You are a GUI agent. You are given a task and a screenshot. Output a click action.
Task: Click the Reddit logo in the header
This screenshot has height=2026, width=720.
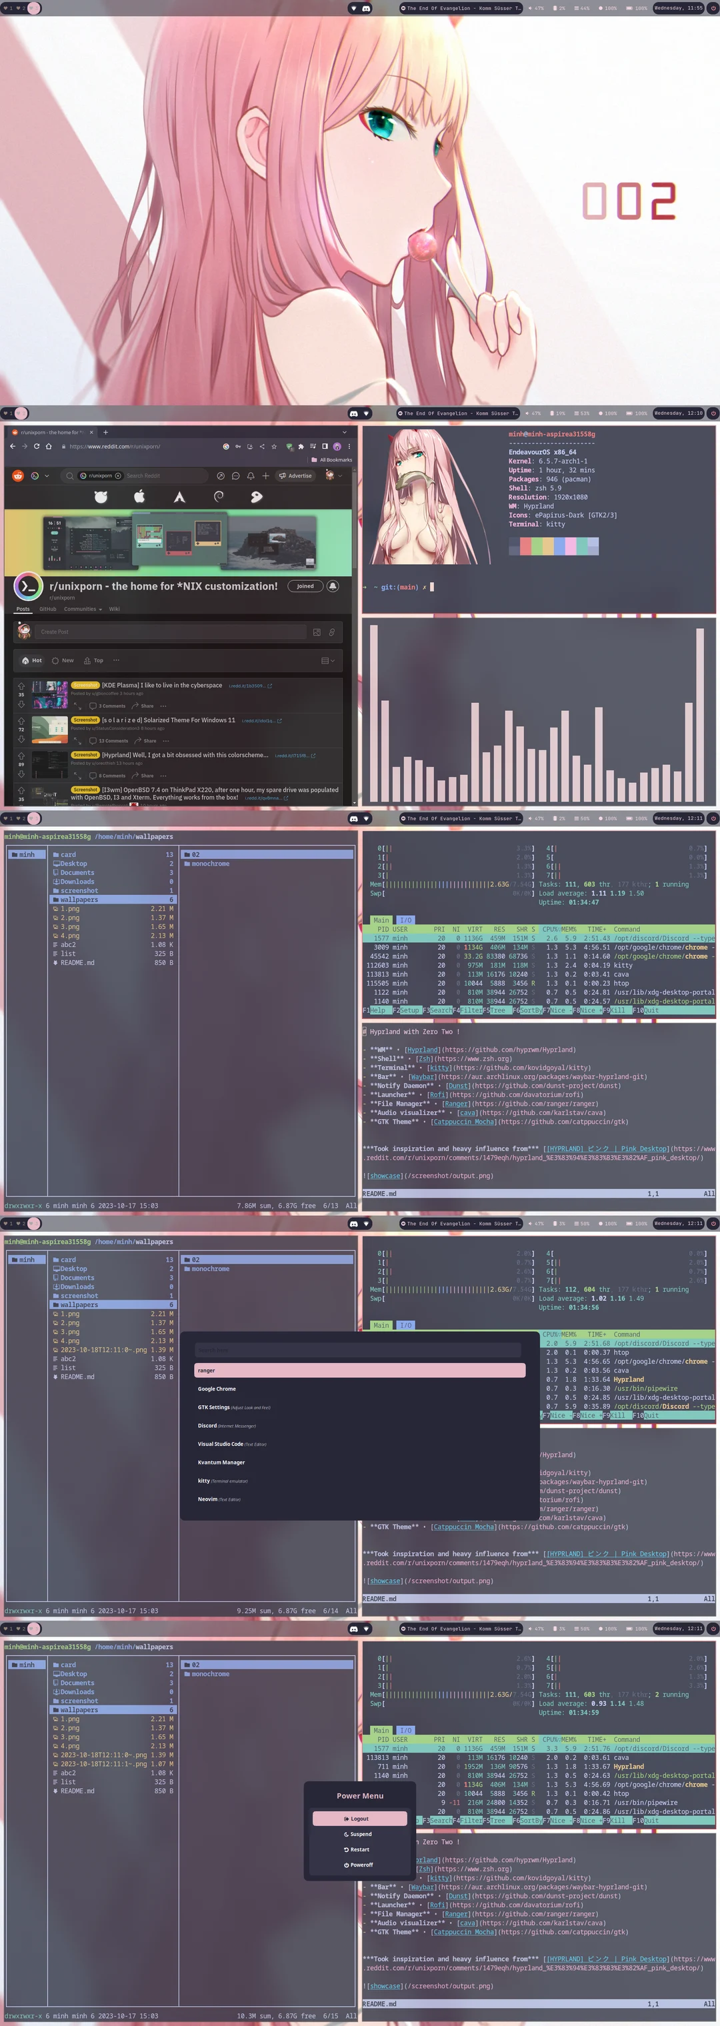pos(18,476)
